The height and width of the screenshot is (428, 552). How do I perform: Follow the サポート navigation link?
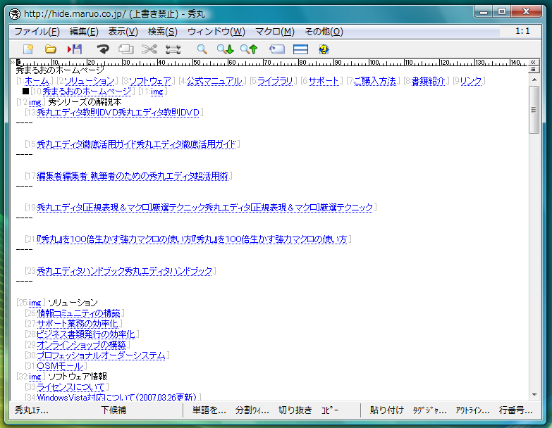324,81
